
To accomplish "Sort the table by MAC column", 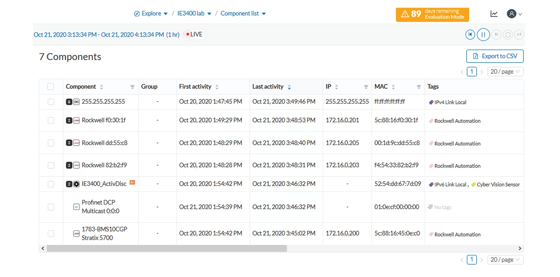I will (393, 87).
